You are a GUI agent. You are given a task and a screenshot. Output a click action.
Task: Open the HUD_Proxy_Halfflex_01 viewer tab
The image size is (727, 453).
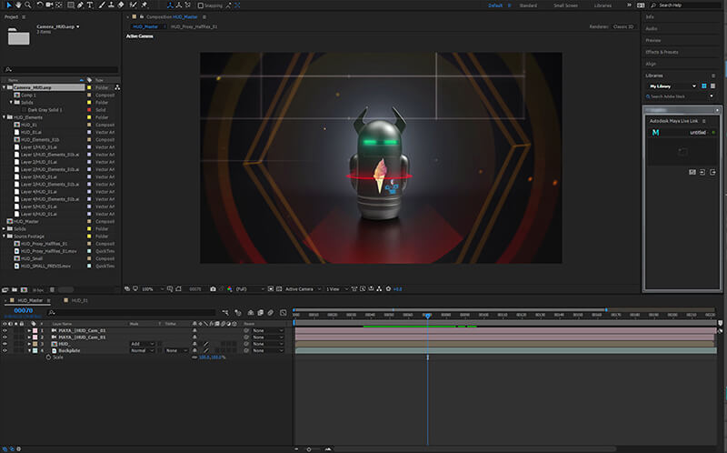tap(194, 26)
